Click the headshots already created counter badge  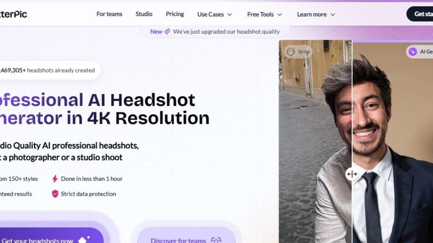48,70
